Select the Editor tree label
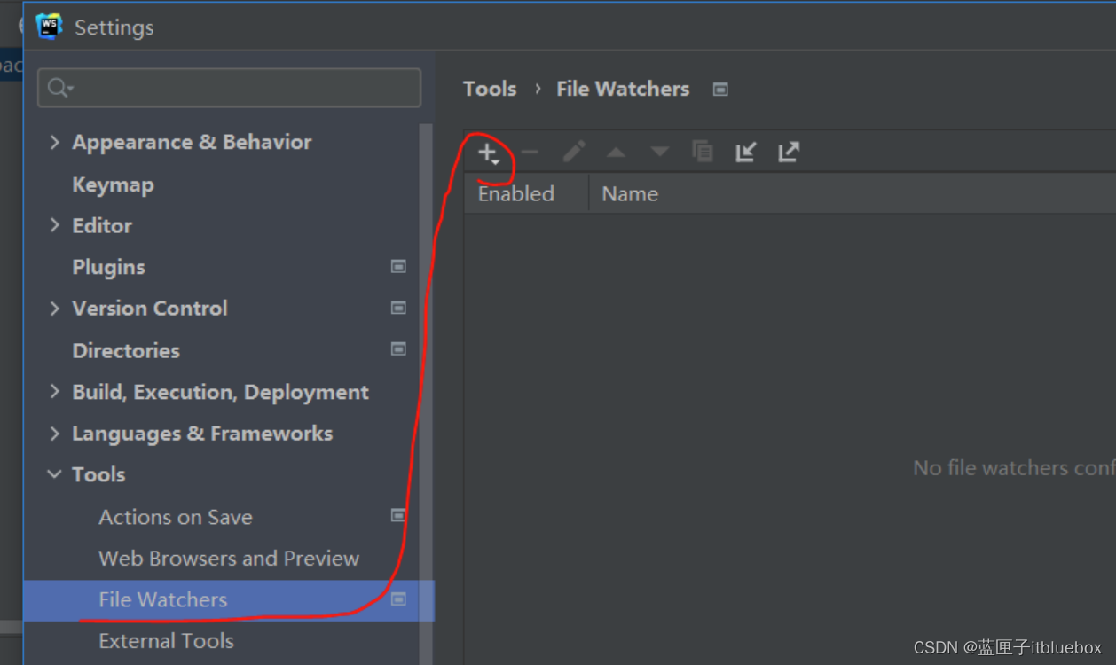 pos(102,225)
